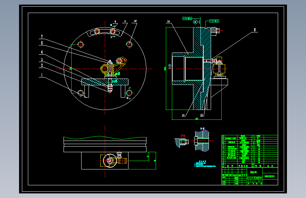Click the red D-D section label
This screenshot has height=198, width=306.
(183, 136)
